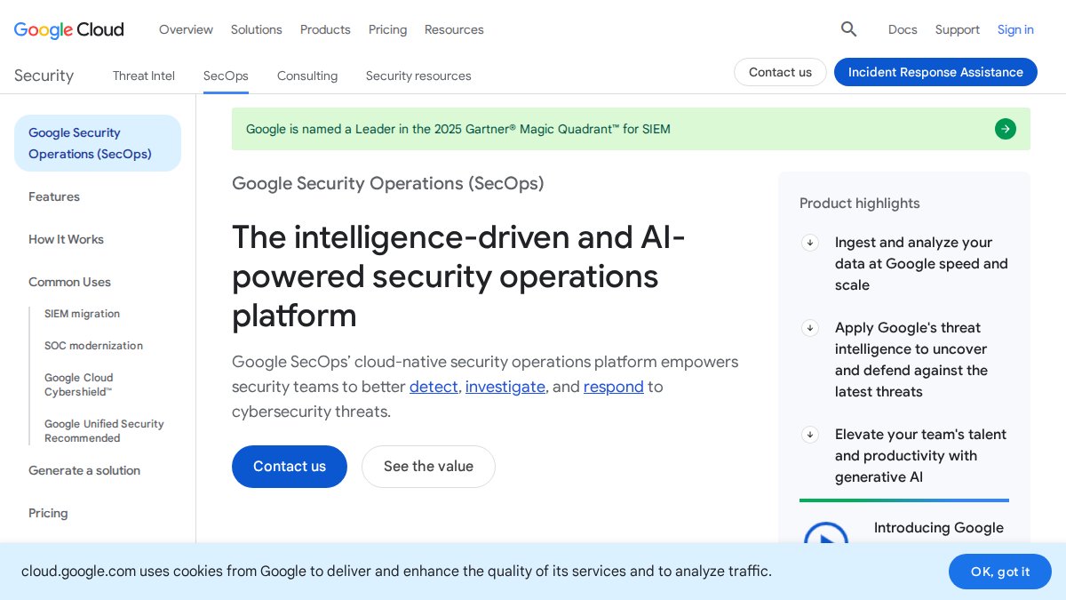
Task: Accept cookies with 'OK, got it'
Action: coord(1000,572)
